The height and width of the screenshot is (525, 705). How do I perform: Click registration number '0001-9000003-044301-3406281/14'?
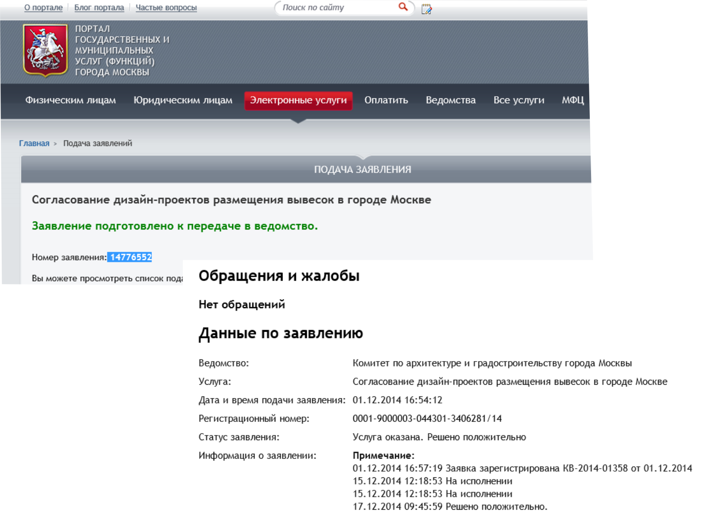(x=427, y=418)
